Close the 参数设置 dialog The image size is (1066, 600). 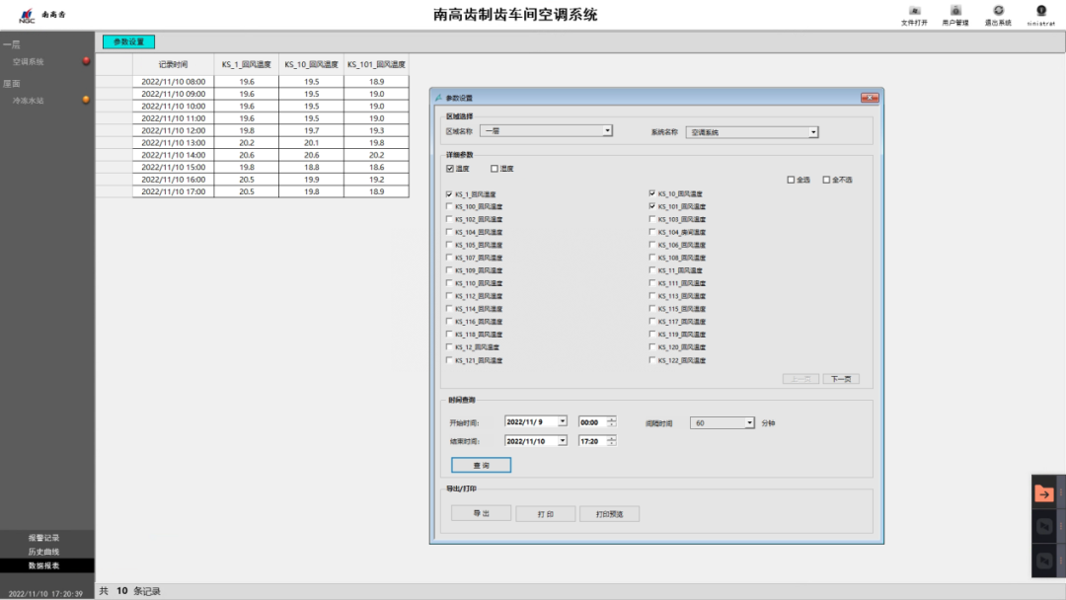870,98
